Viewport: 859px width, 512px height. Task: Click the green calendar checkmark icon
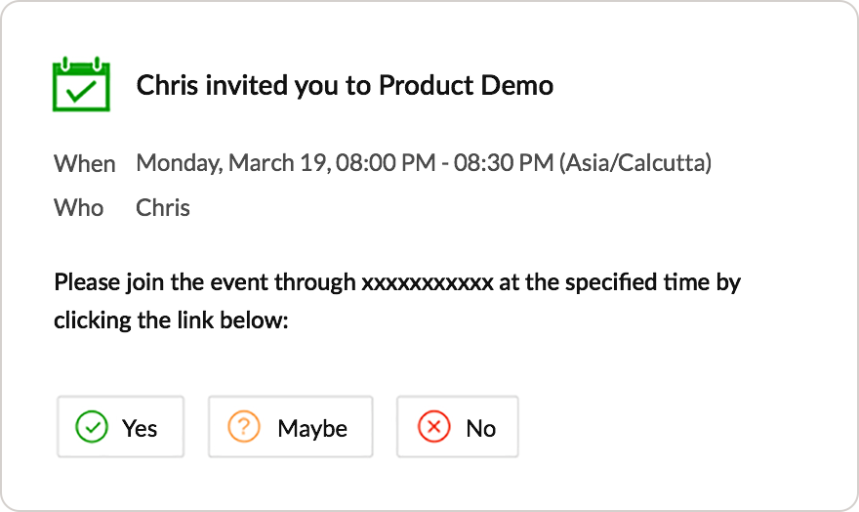(x=82, y=85)
